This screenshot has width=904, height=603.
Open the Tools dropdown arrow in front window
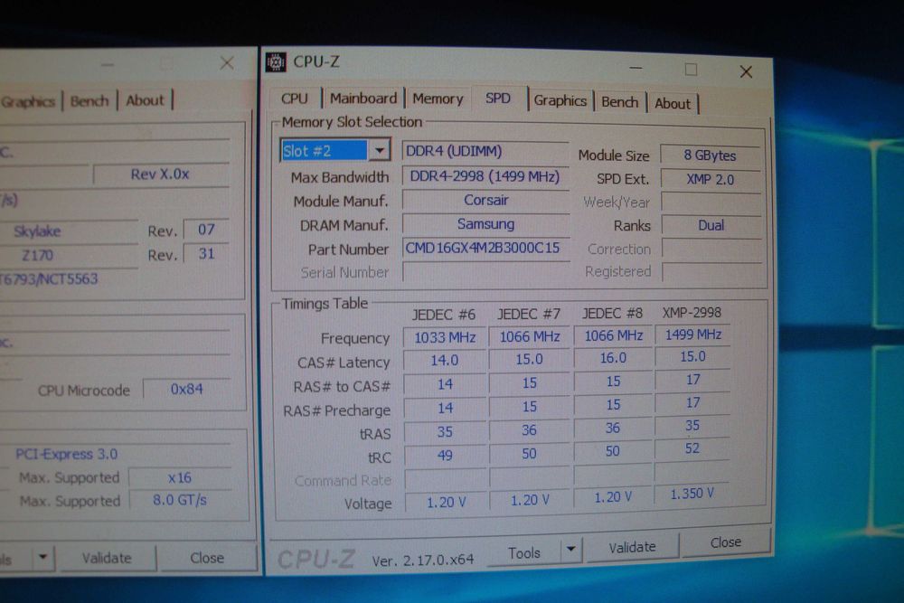pyautogui.click(x=570, y=549)
